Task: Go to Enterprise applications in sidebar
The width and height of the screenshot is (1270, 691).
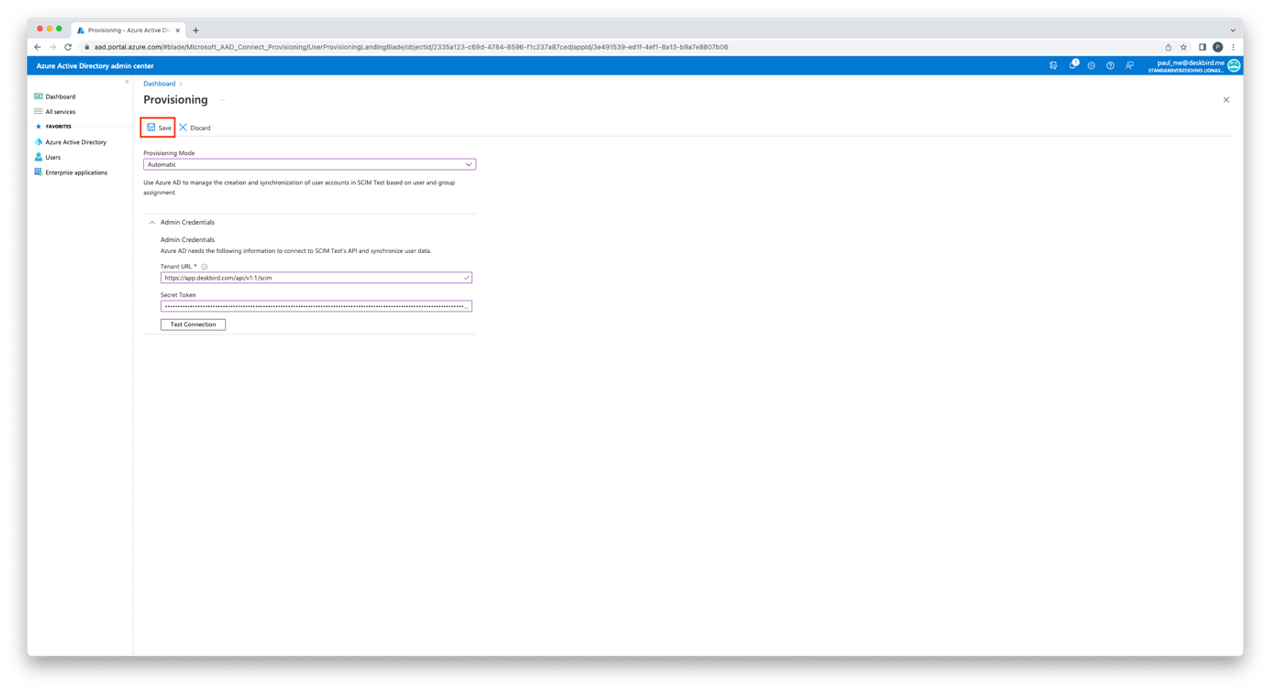Action: 76,173
